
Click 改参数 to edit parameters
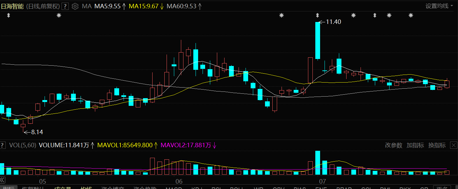pyautogui.click(x=394, y=145)
